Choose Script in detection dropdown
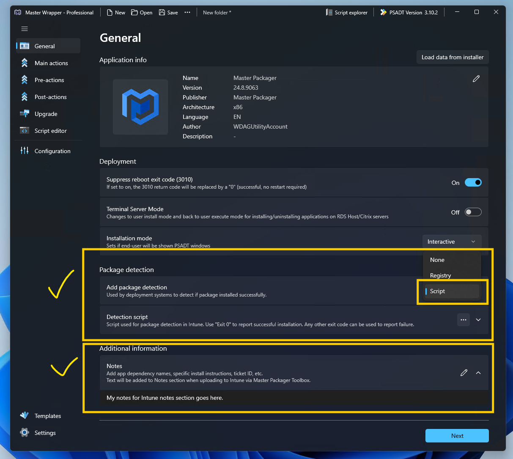The height and width of the screenshot is (459, 513). point(452,291)
